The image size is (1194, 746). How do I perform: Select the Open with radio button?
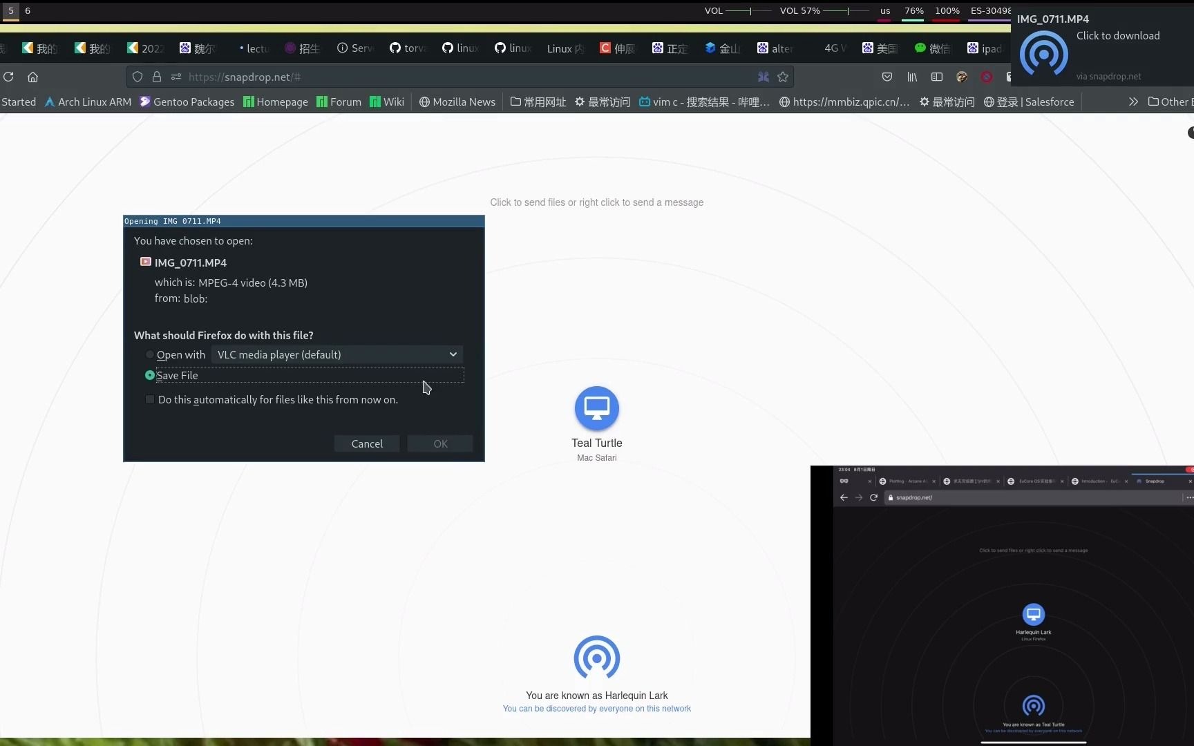(150, 354)
